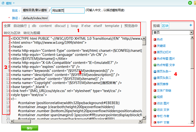196x132 pixels.
Task: Open the 模板 breadcrumb link
Action: [9, 3]
